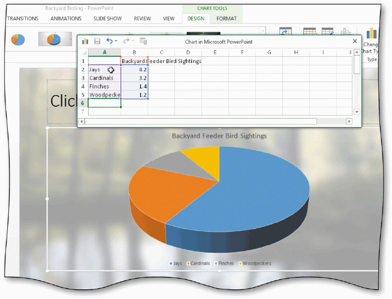Click Undo arrow in chart data window
The width and height of the screenshot is (392, 299).
tap(110, 41)
